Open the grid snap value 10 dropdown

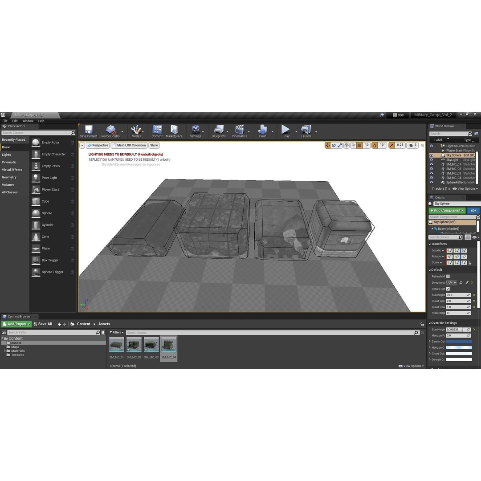(367, 145)
